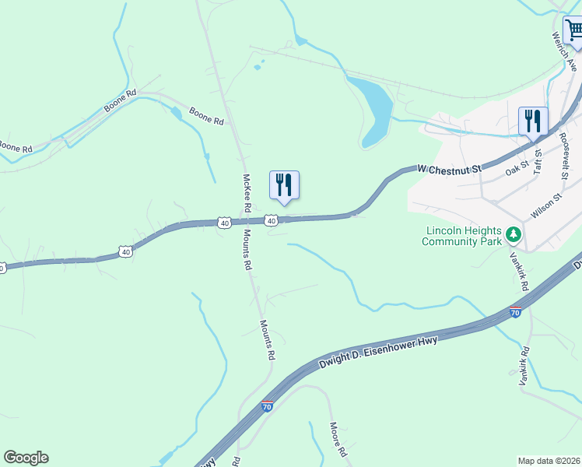Screen dimensions: 582x467
Task: Click the Map data ©2026 text
Action: 549,461
